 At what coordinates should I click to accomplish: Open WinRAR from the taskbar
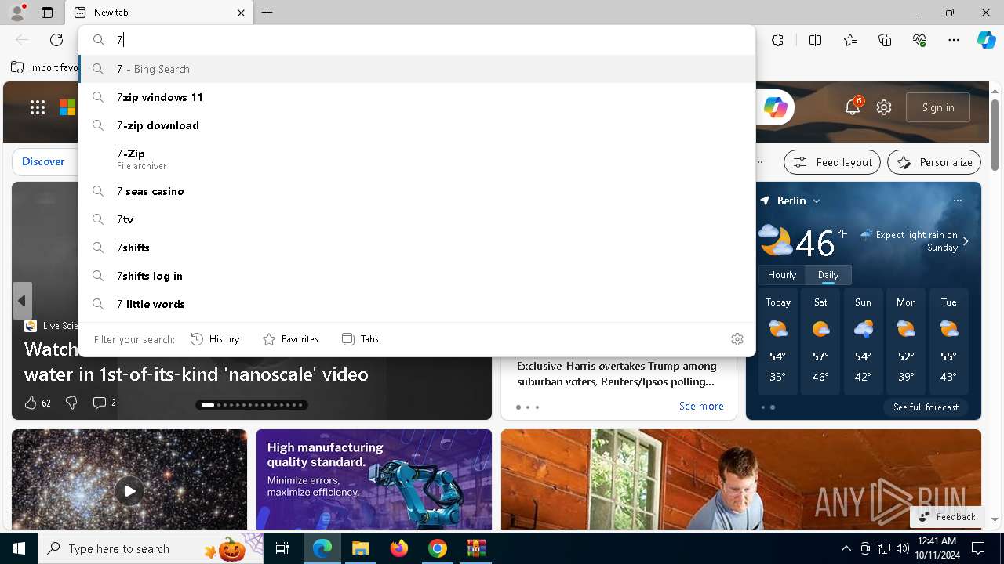(476, 548)
